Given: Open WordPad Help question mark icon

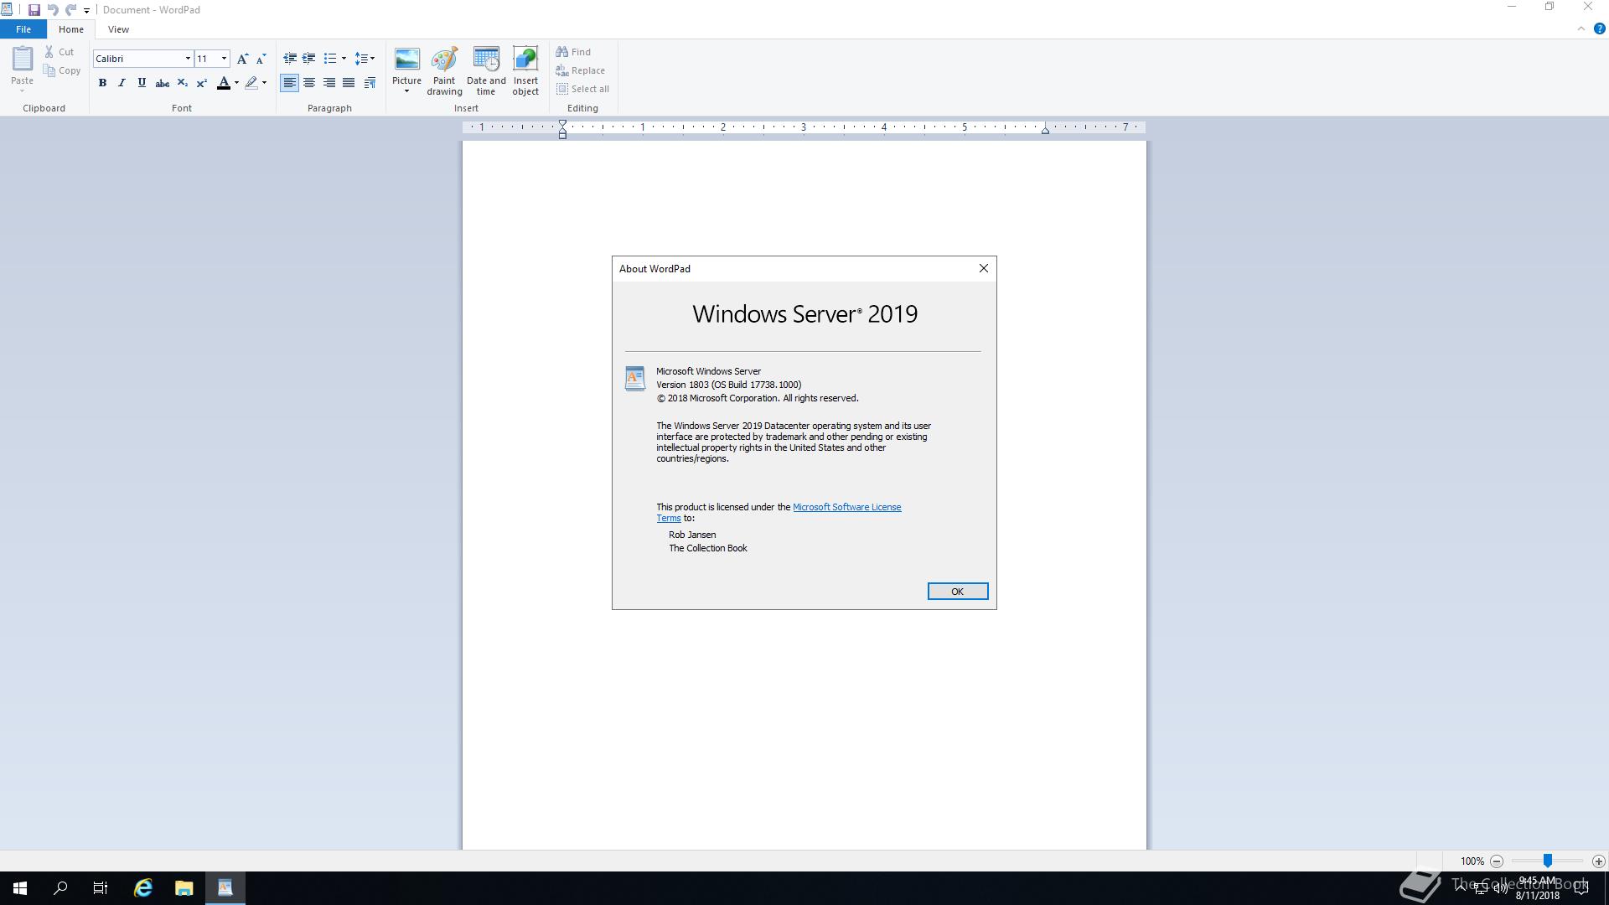Looking at the screenshot, I should (x=1599, y=28).
